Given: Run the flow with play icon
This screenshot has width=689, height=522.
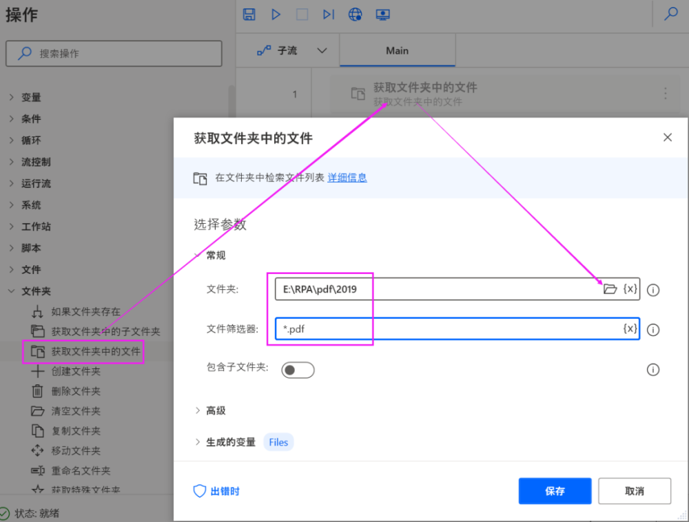Looking at the screenshot, I should [x=276, y=14].
